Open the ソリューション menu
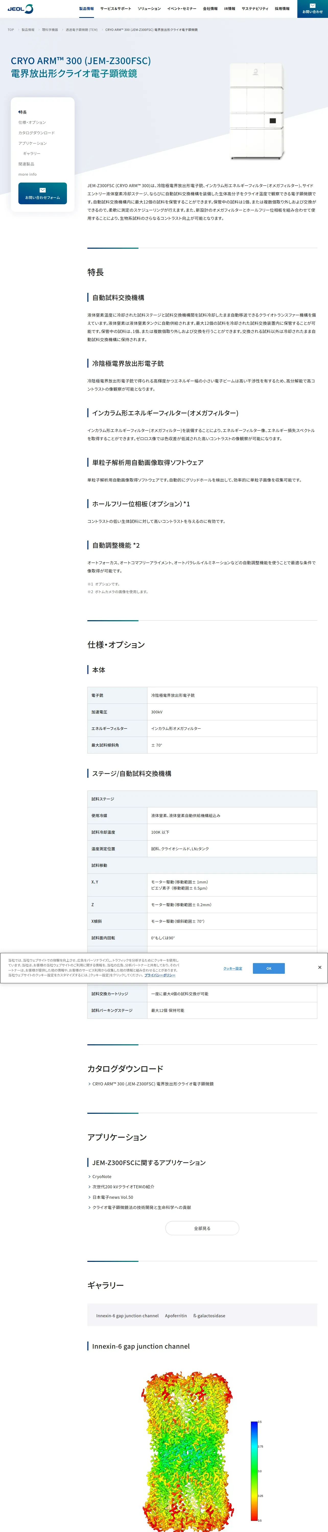Image resolution: width=328 pixels, height=1532 pixels. (x=149, y=9)
